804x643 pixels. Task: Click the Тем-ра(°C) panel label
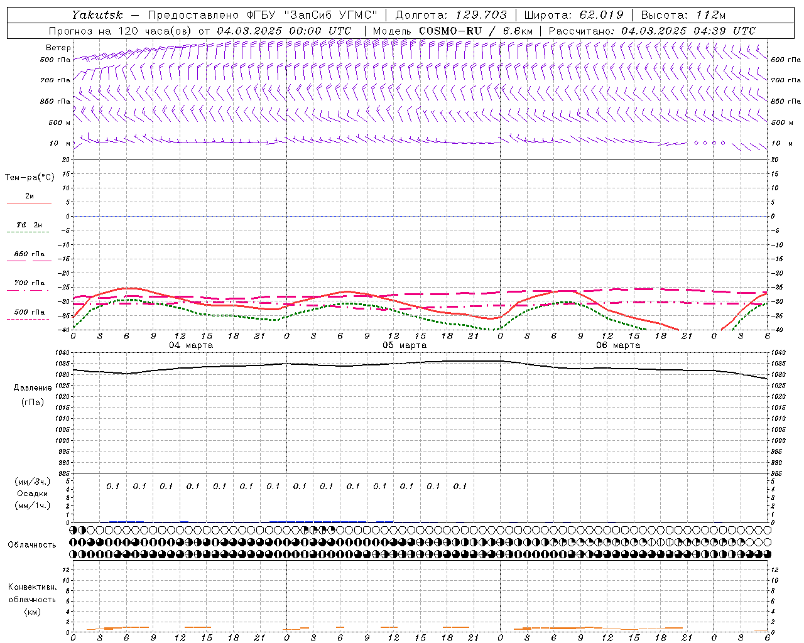(30, 178)
